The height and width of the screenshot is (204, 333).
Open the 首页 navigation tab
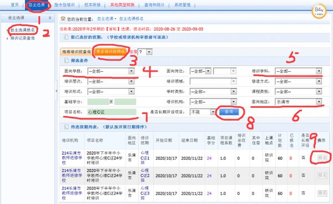(14, 4)
